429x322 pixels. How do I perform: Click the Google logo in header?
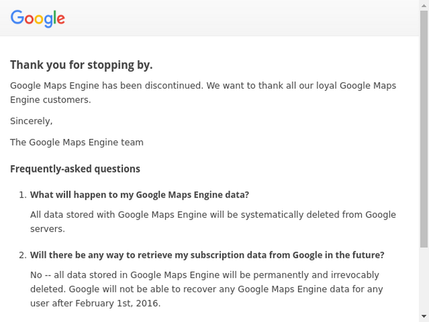point(37,18)
